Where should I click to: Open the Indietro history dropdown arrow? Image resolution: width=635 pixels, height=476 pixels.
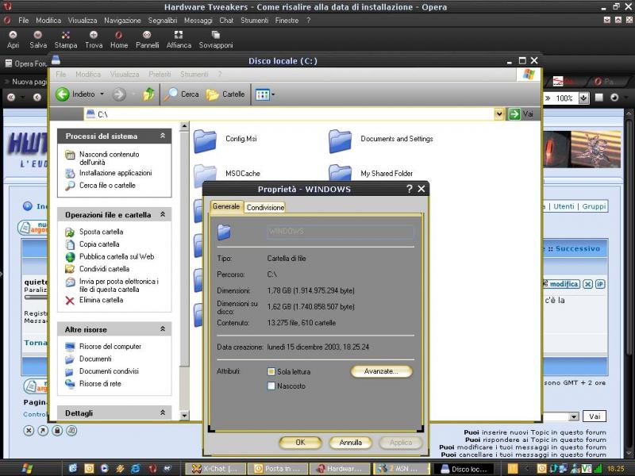click(x=102, y=94)
